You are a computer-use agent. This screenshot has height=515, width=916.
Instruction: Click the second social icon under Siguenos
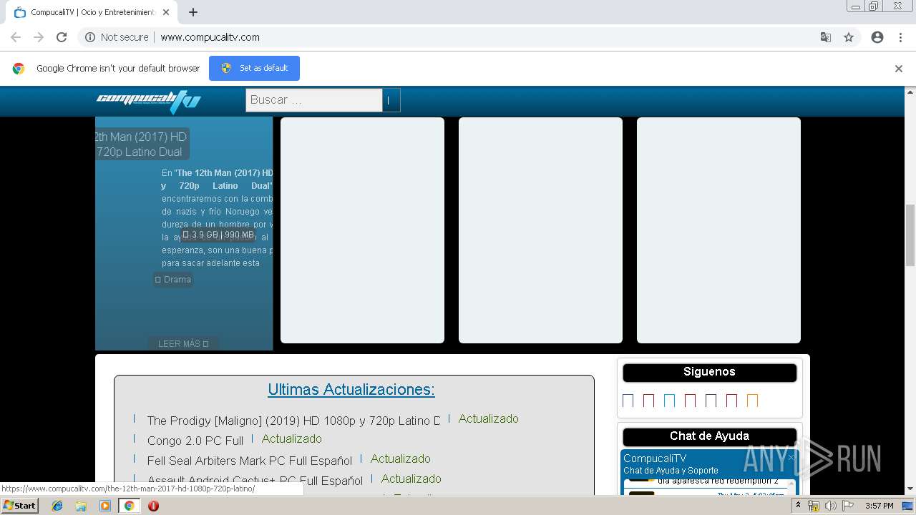click(x=648, y=401)
